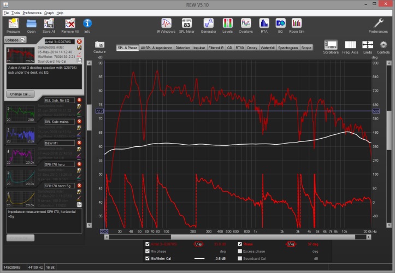The width and height of the screenshot is (395, 273).
Task: Remove the SPH170 horz measurement
Action: coord(79,164)
